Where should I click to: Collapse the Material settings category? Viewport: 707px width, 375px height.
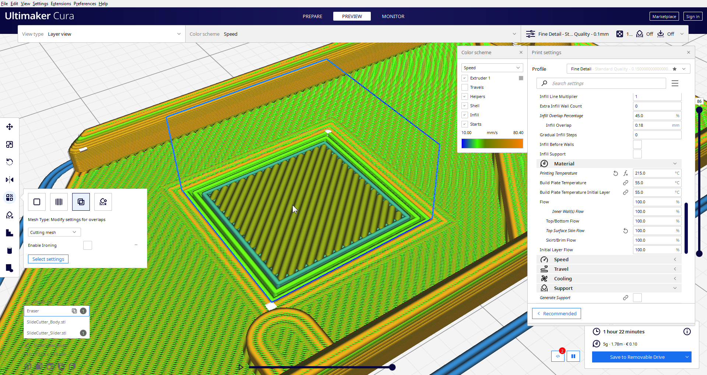click(x=609, y=164)
